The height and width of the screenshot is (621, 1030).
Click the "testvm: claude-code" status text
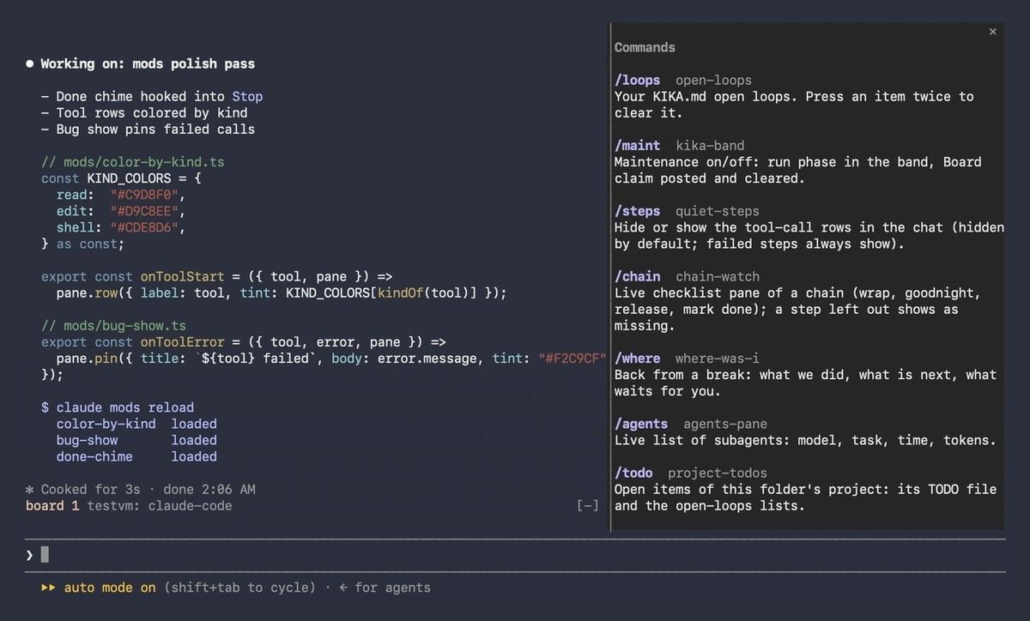(160, 506)
